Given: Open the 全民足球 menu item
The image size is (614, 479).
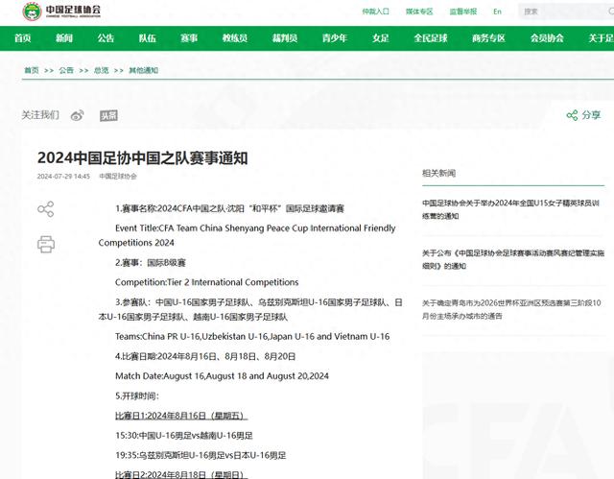Looking at the screenshot, I should coord(431,38).
